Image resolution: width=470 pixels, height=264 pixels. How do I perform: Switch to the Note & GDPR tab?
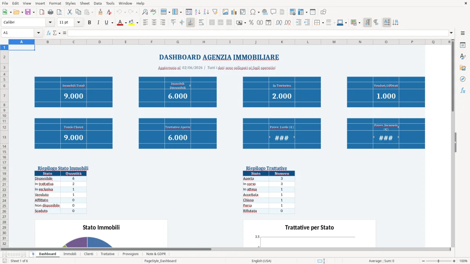pos(156,254)
